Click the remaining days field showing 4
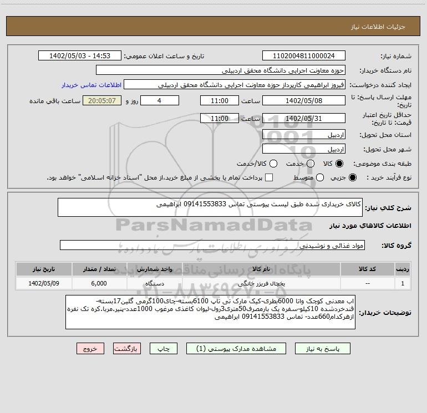 (x=160, y=100)
